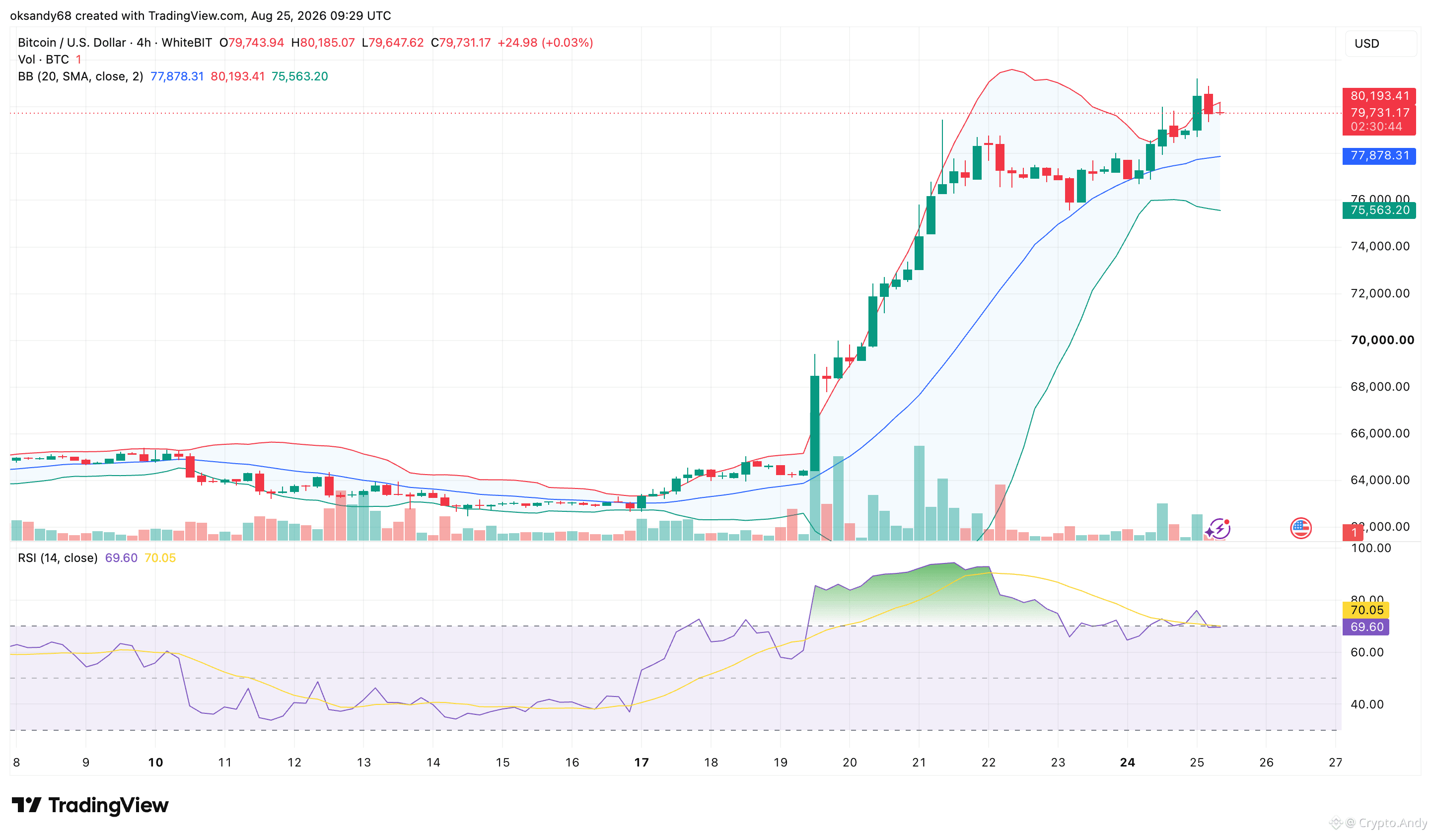Click the 66,000.00 price axis tick
The image size is (1431, 835).
click(1380, 433)
